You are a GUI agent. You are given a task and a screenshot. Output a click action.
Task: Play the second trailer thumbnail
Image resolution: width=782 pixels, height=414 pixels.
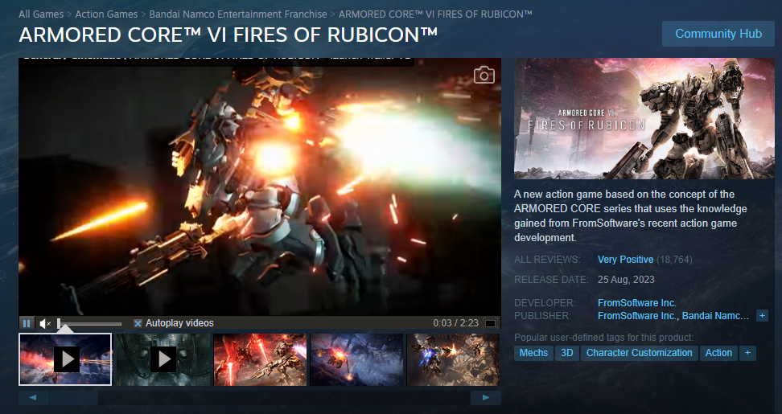pos(163,359)
